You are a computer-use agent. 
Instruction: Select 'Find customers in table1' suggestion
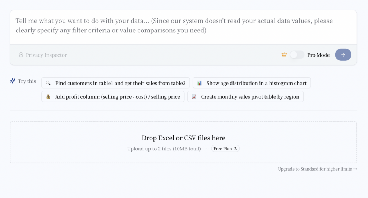click(115, 83)
